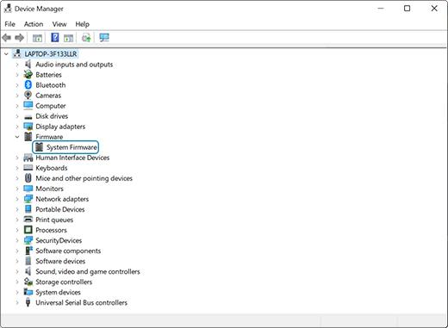Click the Display adapters icon
The height and width of the screenshot is (328, 448).
pos(28,127)
